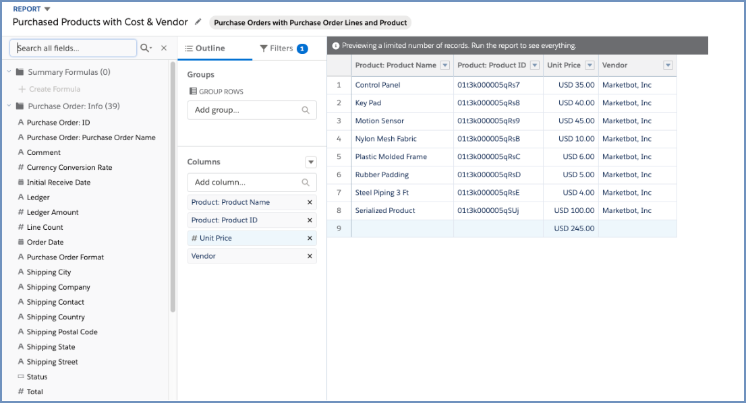Open the Rubber Padding product link
746x403 pixels.
coord(382,175)
